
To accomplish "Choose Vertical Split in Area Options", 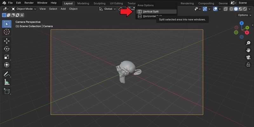I will click(156, 11).
